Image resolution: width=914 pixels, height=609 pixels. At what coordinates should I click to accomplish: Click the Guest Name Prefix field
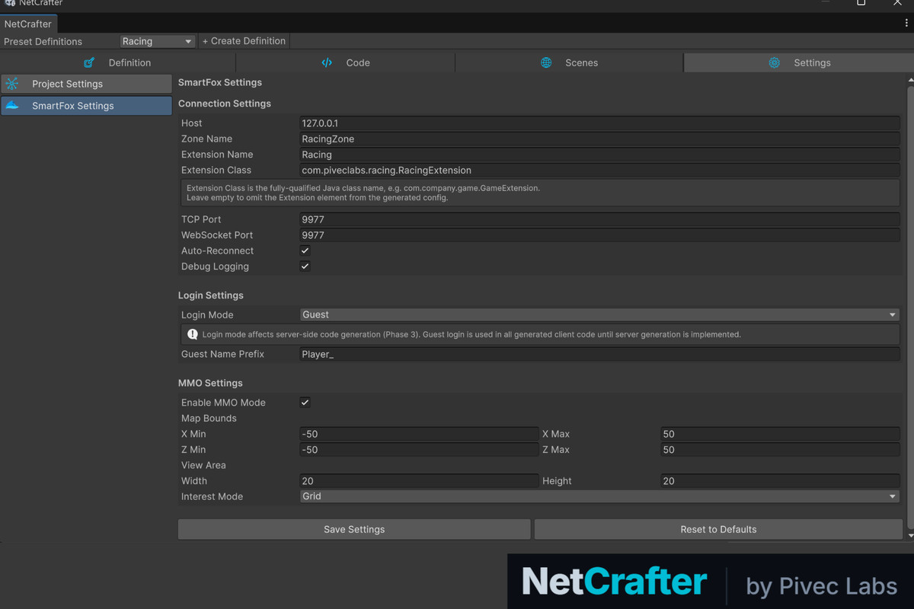coord(600,354)
